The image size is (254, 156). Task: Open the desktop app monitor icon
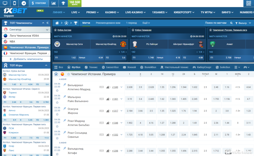pos(5,3)
